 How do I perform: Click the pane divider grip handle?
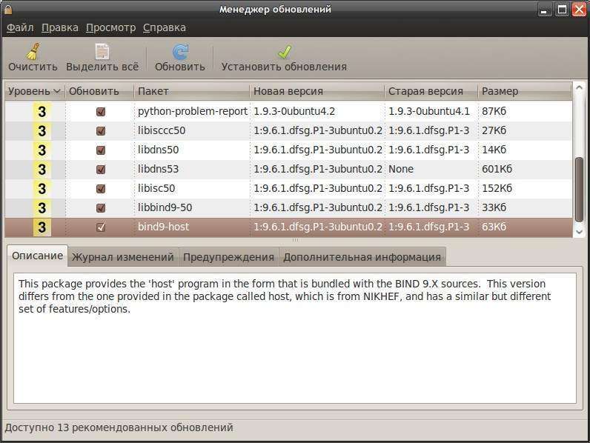(x=295, y=240)
